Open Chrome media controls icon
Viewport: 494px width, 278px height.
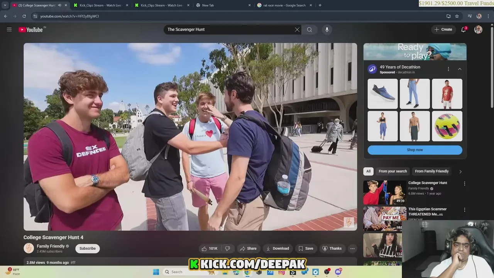point(470,16)
